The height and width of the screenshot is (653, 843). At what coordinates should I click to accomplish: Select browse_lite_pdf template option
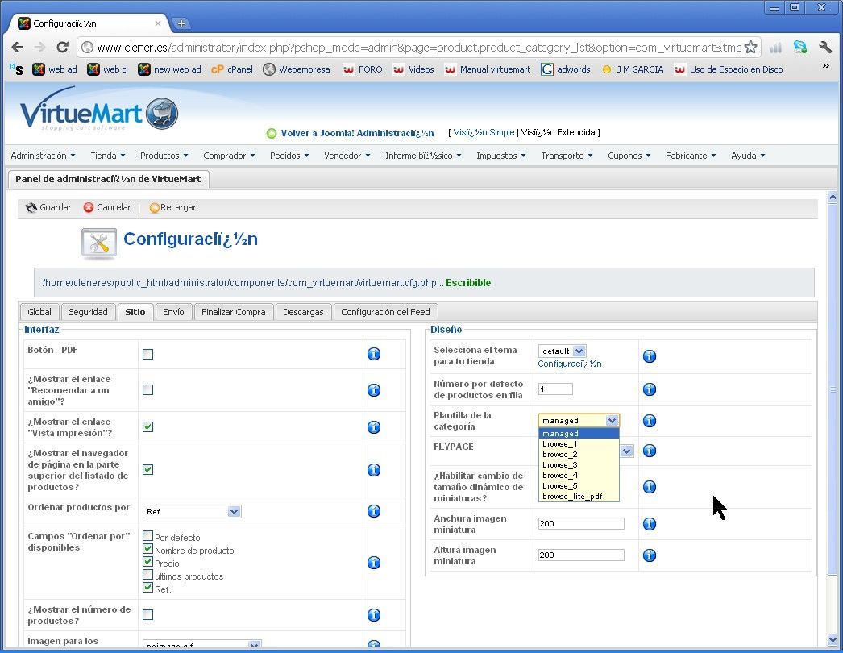click(x=579, y=497)
